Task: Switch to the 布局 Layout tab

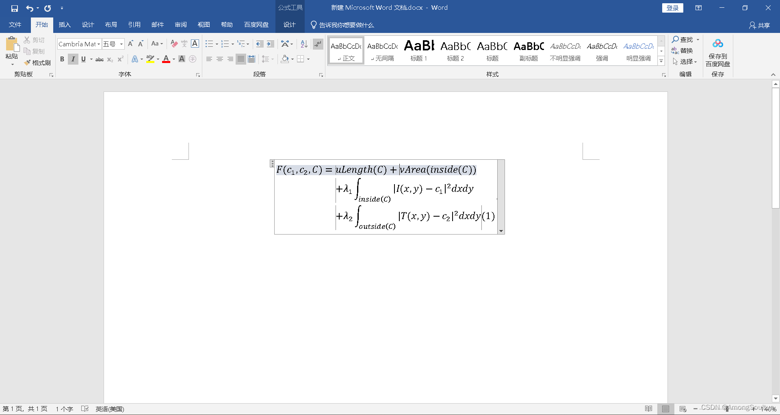Action: [x=111, y=25]
